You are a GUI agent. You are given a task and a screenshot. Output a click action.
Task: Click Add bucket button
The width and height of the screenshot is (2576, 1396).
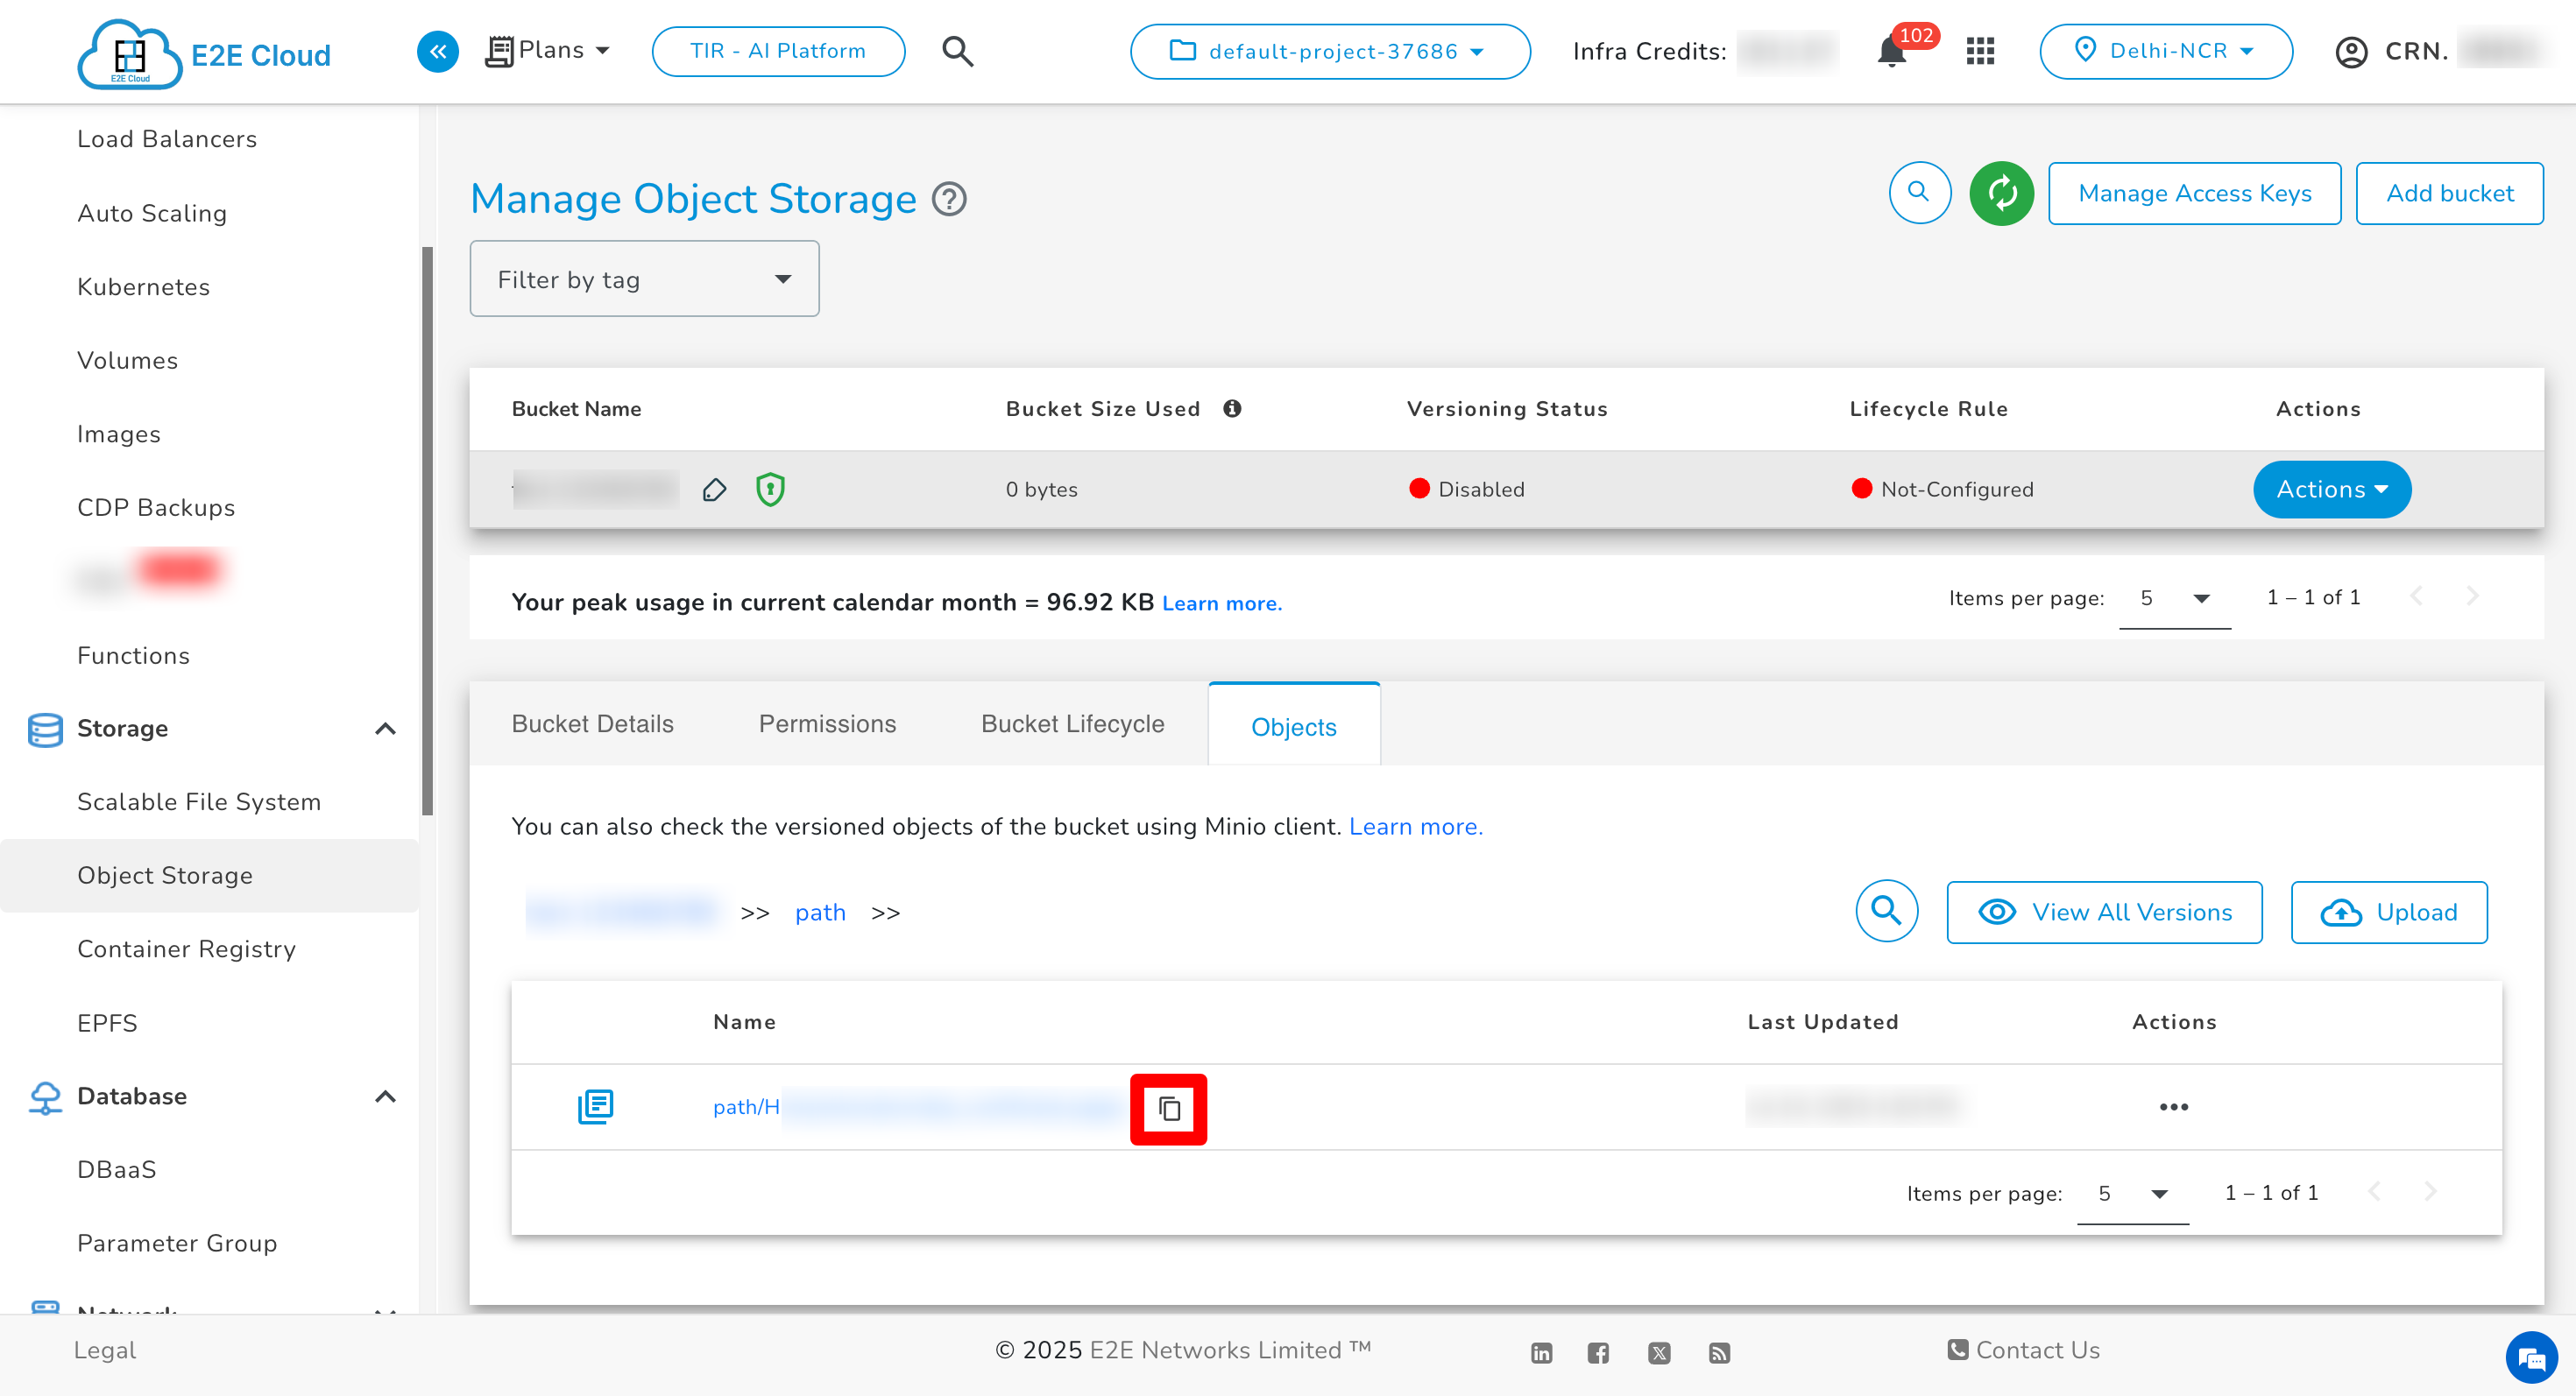pyautogui.click(x=2449, y=193)
